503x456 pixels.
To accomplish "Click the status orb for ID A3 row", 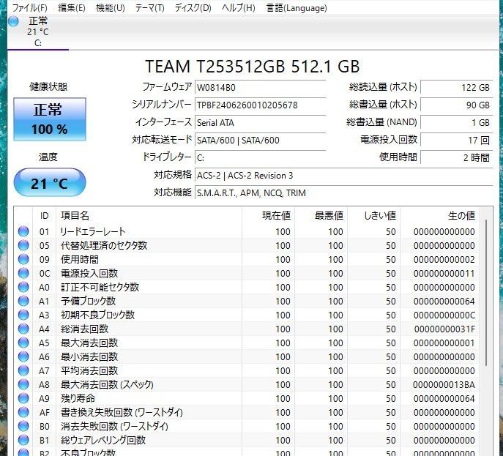I will coord(23,315).
